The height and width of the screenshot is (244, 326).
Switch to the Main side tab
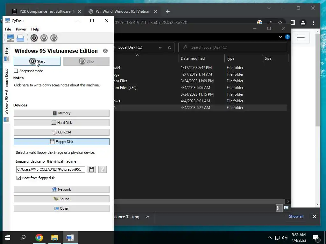point(6,53)
